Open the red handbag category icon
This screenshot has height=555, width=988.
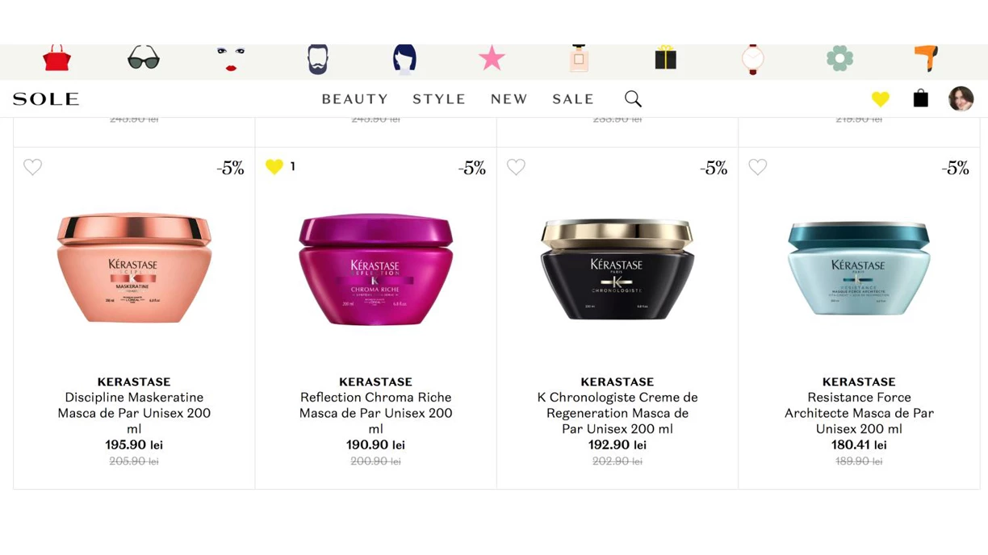coord(57,58)
